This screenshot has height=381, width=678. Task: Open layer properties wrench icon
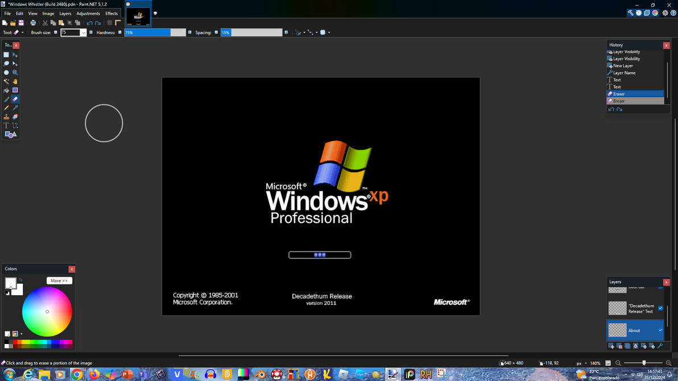pos(660,346)
